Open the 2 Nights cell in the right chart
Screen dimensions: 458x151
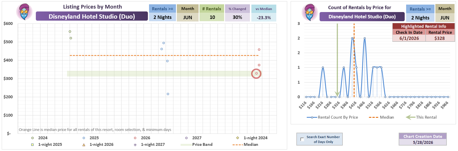[420, 18]
